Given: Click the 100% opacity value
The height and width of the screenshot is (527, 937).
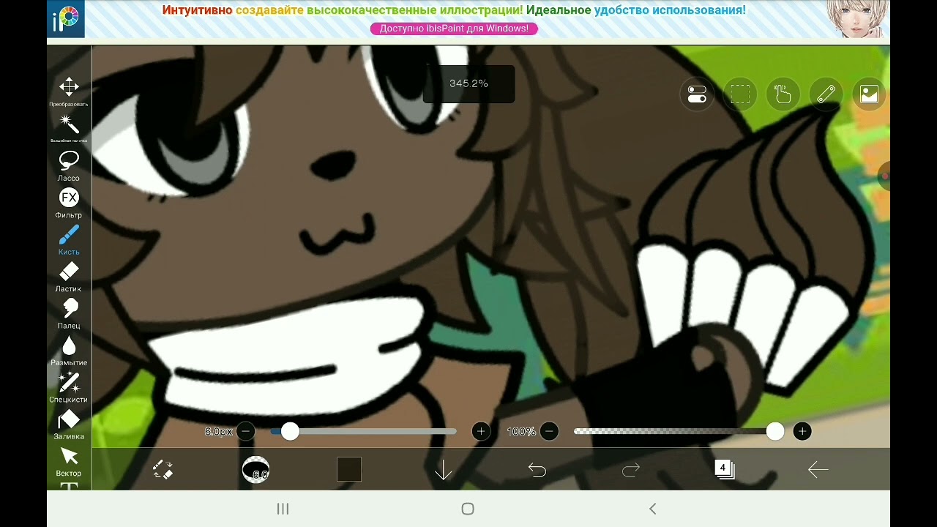Looking at the screenshot, I should 521,432.
